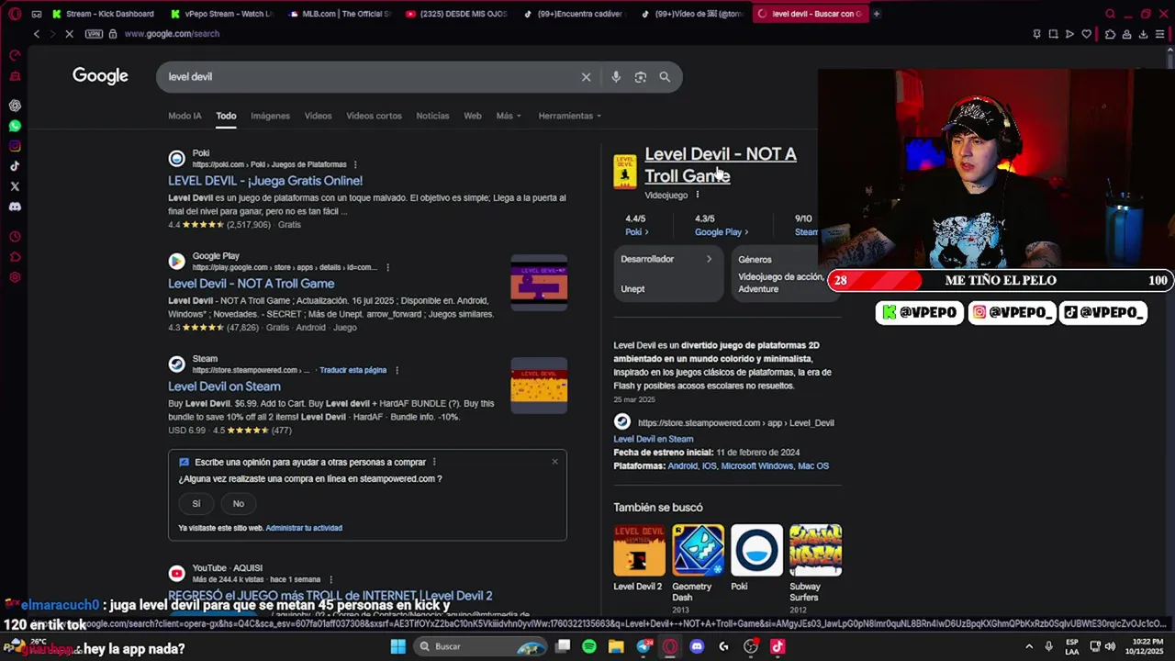Viewport: 1175px width, 661px height.
Task: Open ChatGPT in Opera sidebar
Action: click(15, 106)
